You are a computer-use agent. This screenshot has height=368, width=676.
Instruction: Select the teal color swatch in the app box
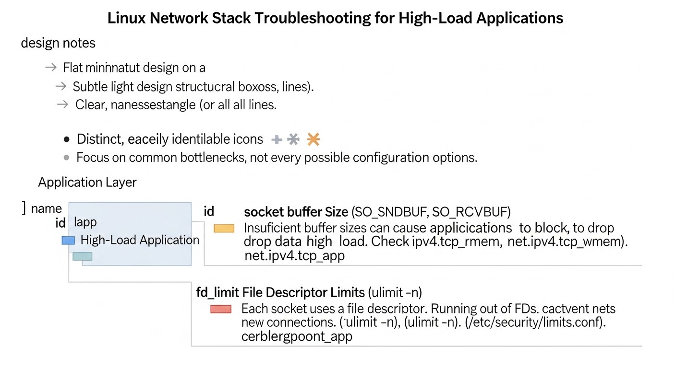pos(83,256)
